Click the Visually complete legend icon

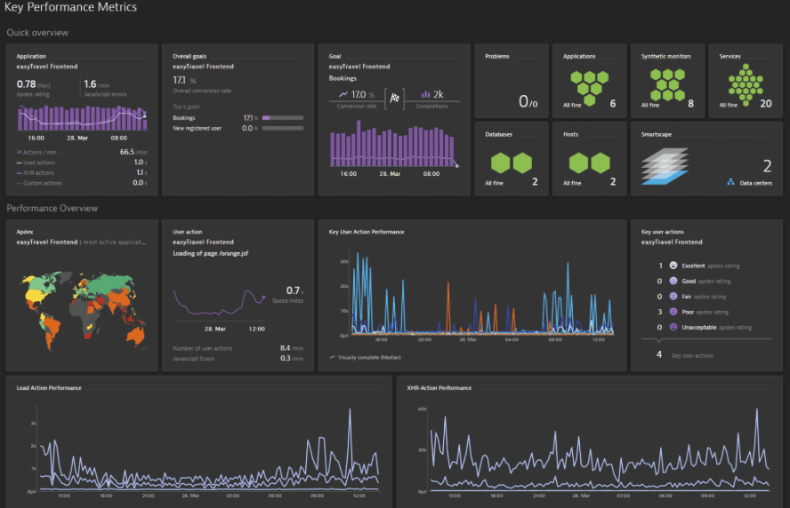(332, 357)
